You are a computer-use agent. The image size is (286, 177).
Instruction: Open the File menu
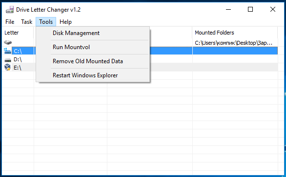pos(10,22)
